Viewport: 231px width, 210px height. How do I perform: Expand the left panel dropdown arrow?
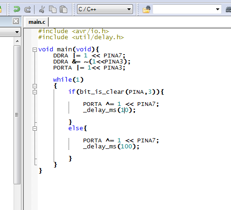coord(17,32)
